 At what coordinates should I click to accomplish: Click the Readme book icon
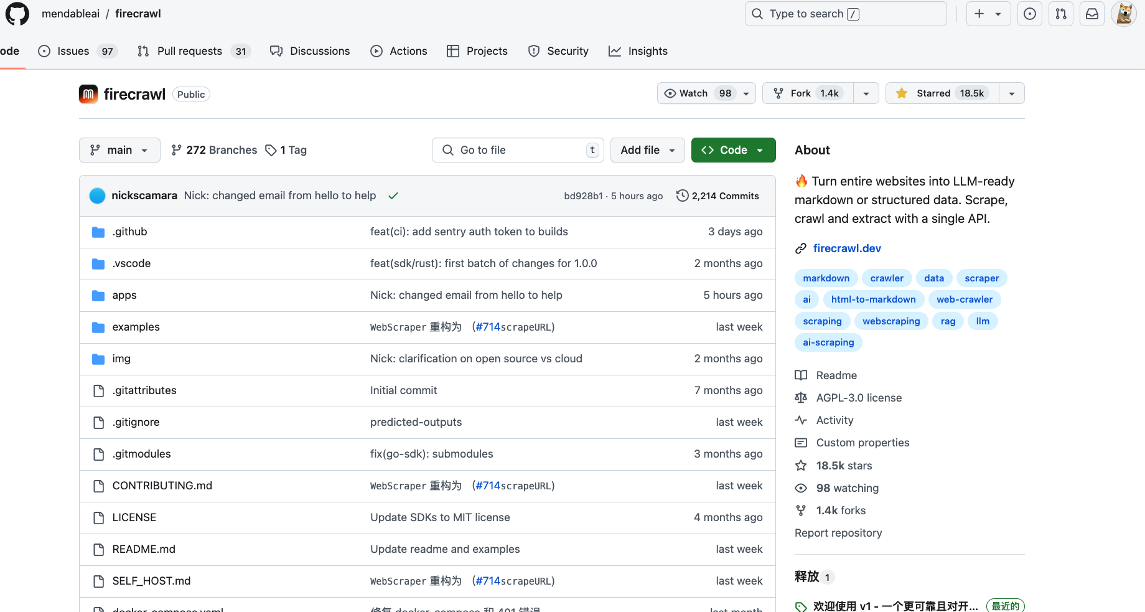[x=801, y=375]
